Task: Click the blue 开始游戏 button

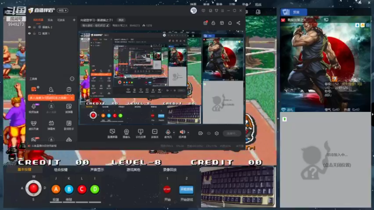Action: (186, 189)
